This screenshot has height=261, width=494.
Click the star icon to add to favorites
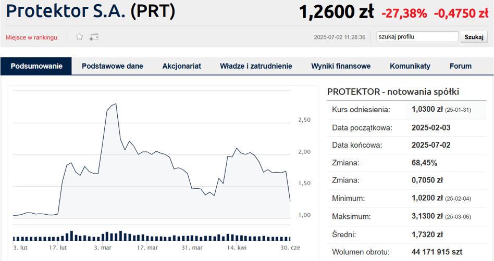pos(80,37)
